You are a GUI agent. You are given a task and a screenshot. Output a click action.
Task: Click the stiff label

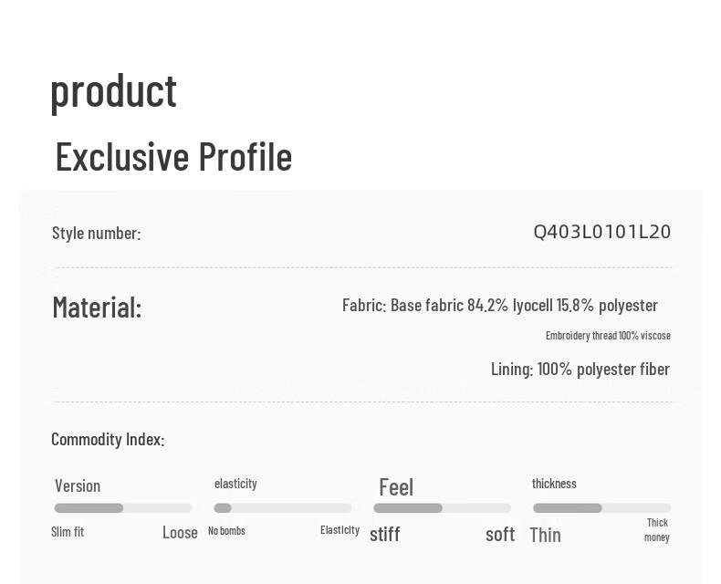coord(385,534)
